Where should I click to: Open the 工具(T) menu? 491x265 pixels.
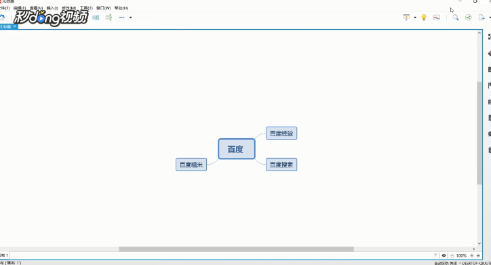point(86,8)
